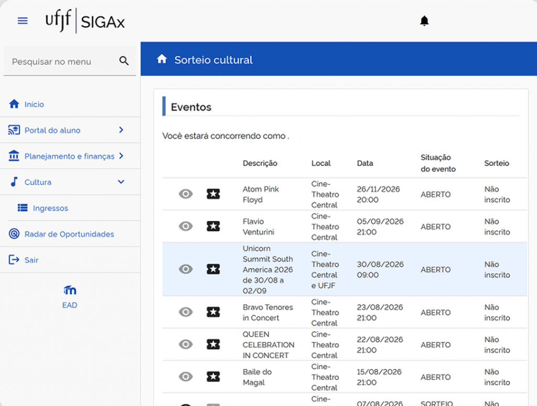This screenshot has height=406, width=537.
Task: View details eye icon for Unicorn Summit
Action: 186,269
